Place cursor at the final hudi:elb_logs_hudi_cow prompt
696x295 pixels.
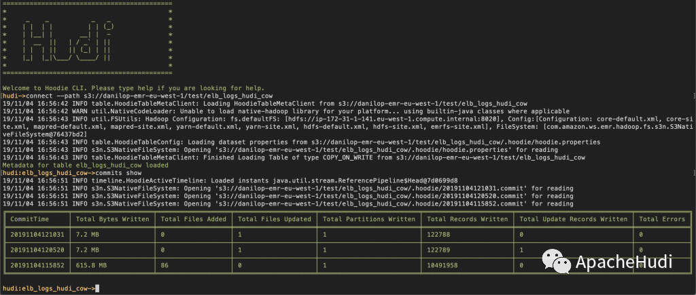(x=99, y=289)
